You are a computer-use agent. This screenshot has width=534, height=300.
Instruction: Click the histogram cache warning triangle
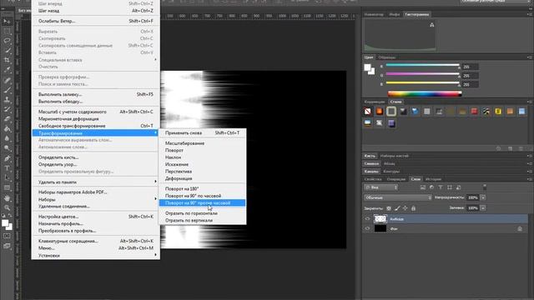pyautogui.click(x=432, y=25)
